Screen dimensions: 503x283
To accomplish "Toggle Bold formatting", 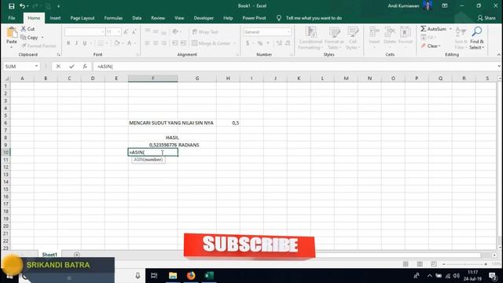I will tap(68, 43).
